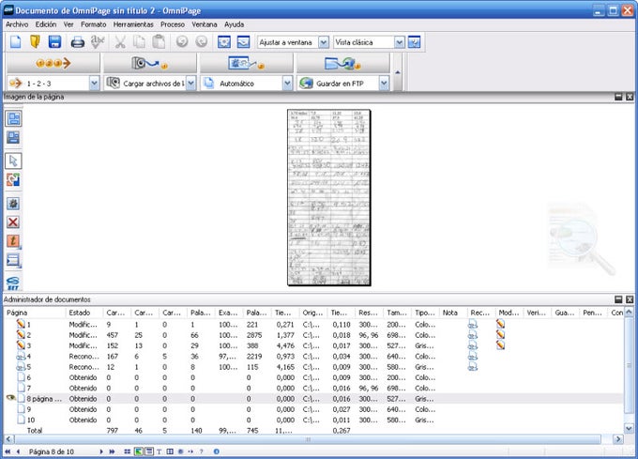Go to next page arrow in status bar
Image resolution: width=638 pixels, height=459 pixels.
pos(101,451)
